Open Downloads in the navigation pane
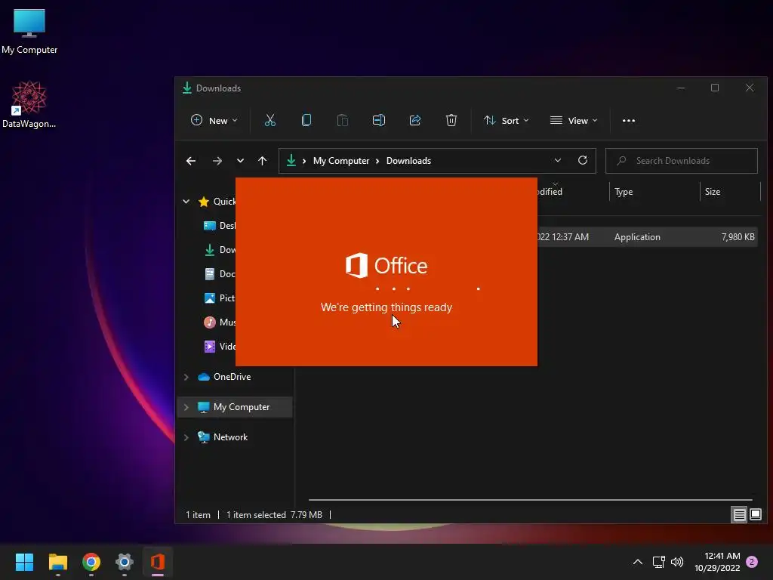 pos(220,249)
